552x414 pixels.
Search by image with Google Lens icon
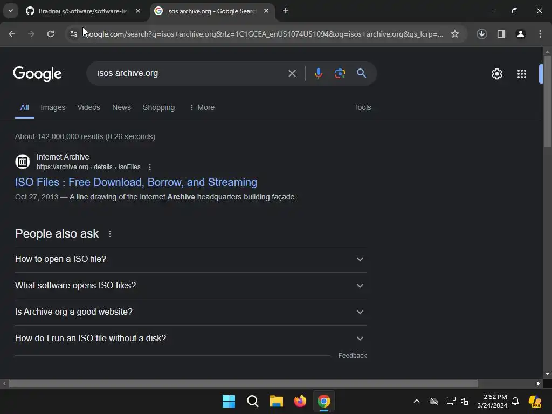coord(340,73)
